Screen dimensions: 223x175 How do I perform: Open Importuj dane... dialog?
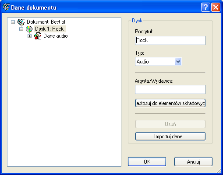[x=170, y=136]
